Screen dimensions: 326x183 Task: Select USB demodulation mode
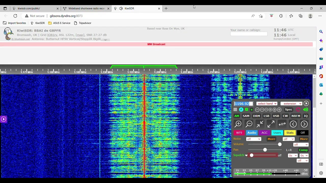pyautogui.click(x=276, y=116)
